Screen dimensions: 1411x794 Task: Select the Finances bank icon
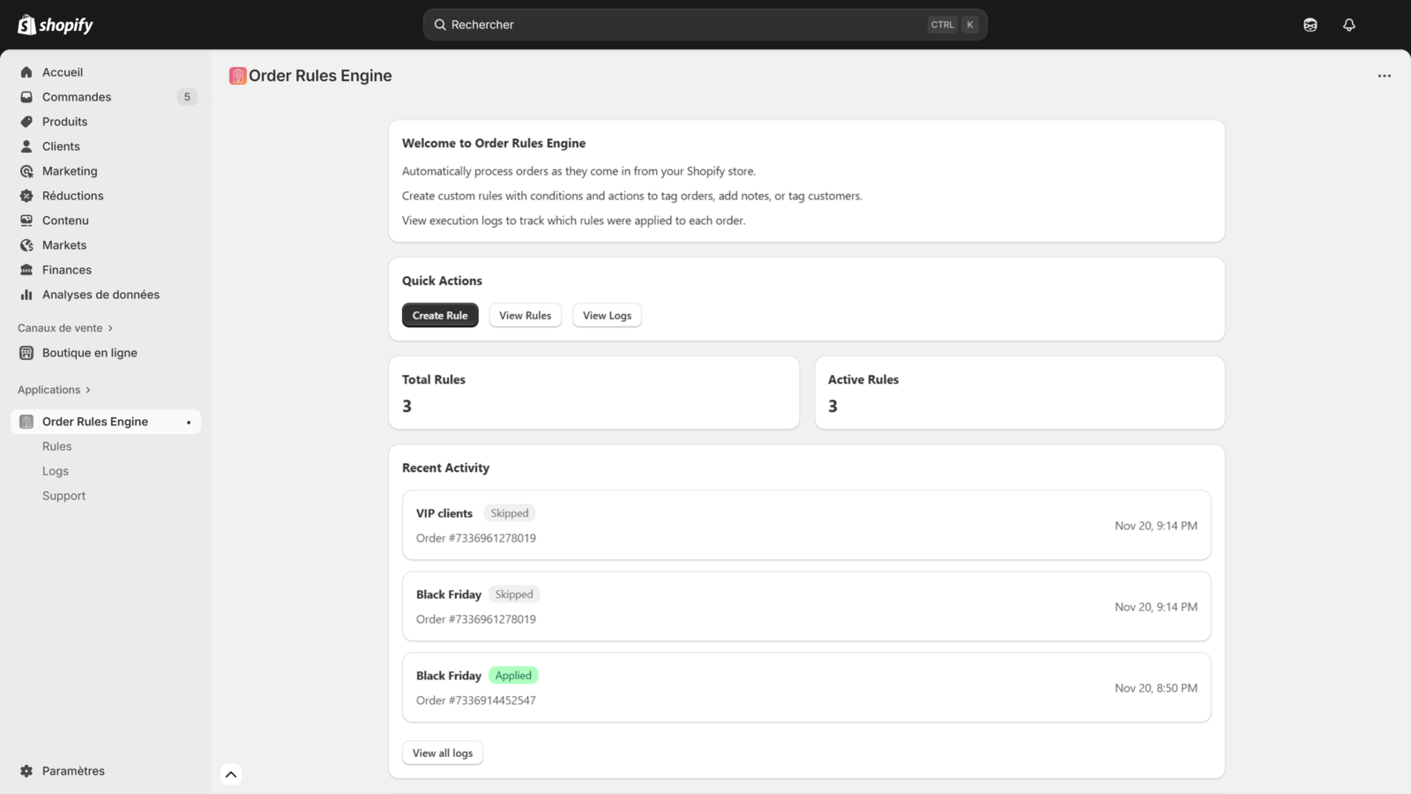pyautogui.click(x=26, y=269)
